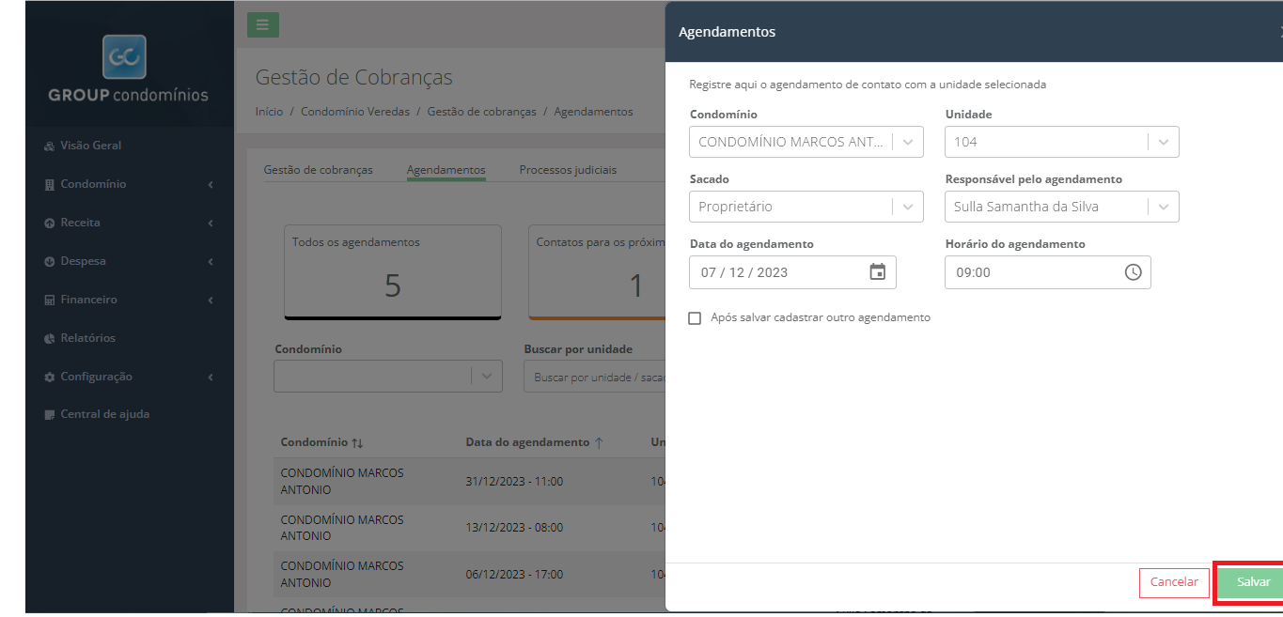
Task: Click the Relatórios pie chart icon
Action: tap(50, 338)
